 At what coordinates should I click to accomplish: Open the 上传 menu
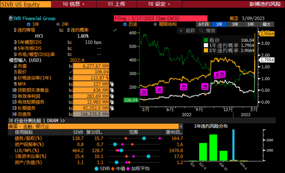point(116,4)
